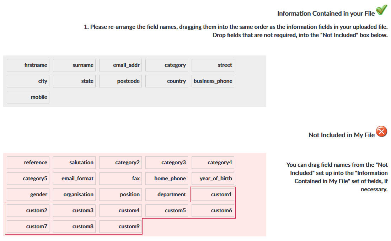Click the custom9 field box
This screenshot has height=241, width=391.
click(120, 226)
